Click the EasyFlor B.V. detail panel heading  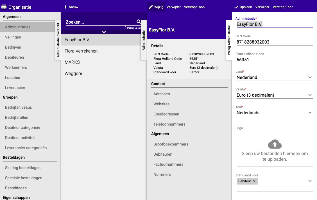(x=162, y=30)
